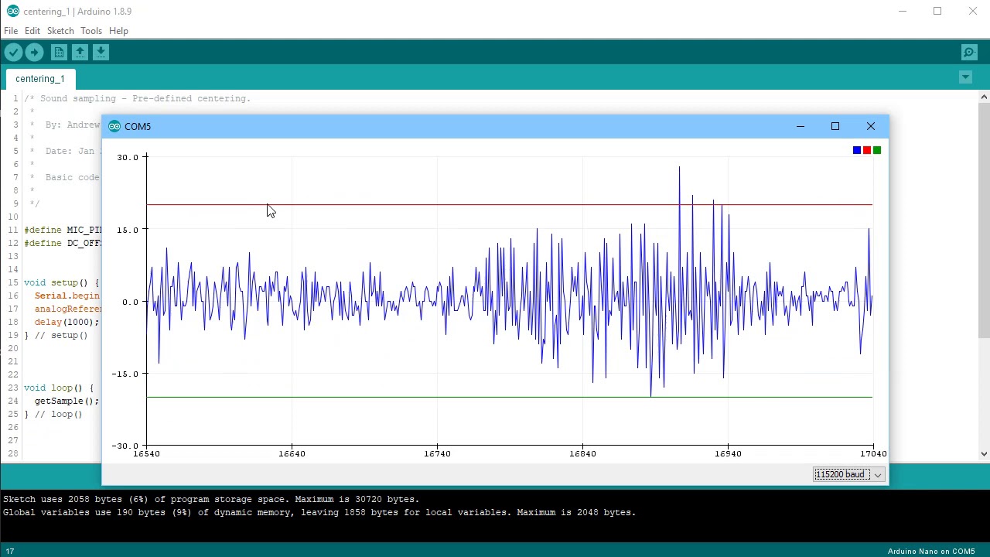990x557 pixels.
Task: Click the 'void loop() {' code line
Action: click(59, 388)
